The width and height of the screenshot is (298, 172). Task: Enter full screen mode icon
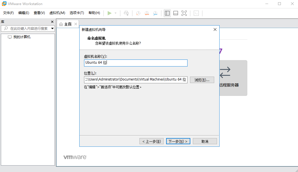(x=184, y=13)
